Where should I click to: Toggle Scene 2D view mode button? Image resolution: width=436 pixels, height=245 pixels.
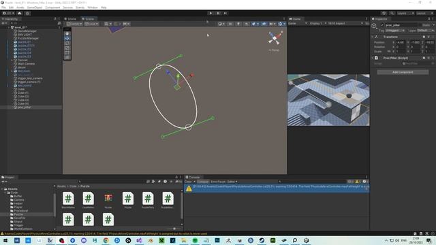pyautogui.click(x=230, y=24)
